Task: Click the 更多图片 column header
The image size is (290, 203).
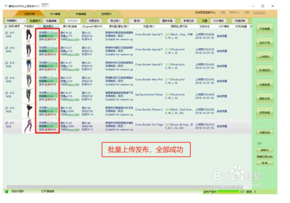Action: click(48, 26)
